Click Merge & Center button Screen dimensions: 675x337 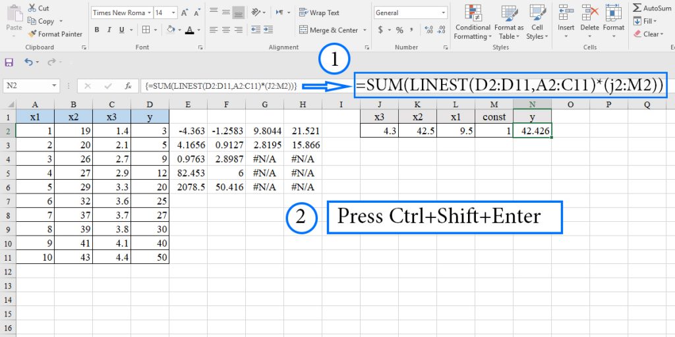[330, 30]
